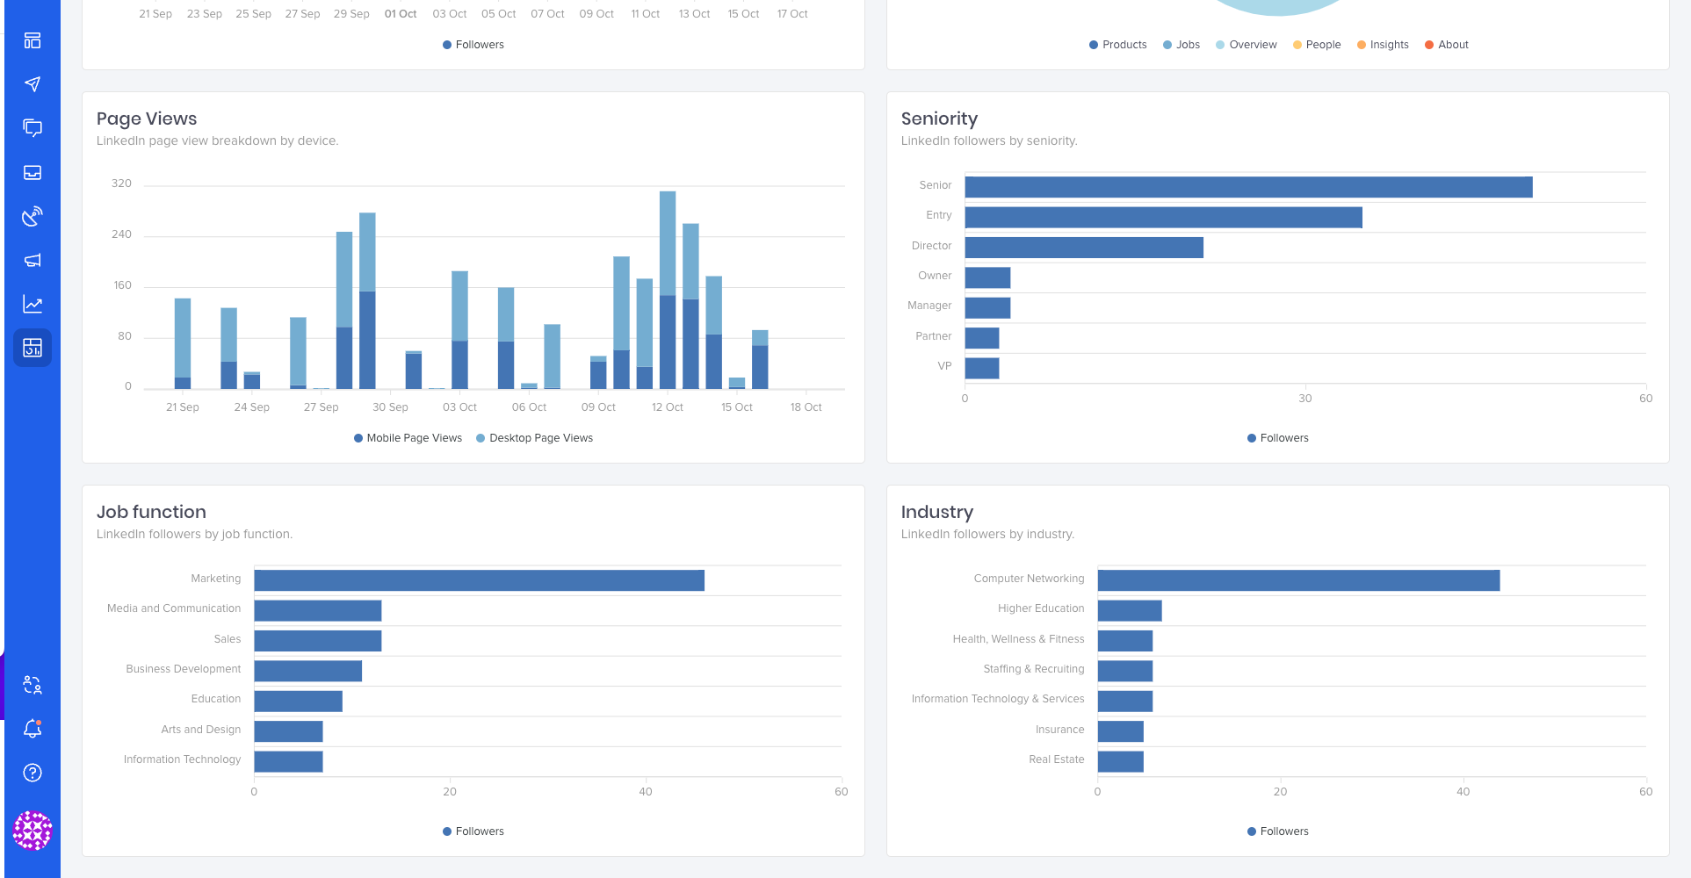This screenshot has width=1691, height=878.
Task: Click the profile avatar at sidebar bottom
Action: [x=32, y=830]
